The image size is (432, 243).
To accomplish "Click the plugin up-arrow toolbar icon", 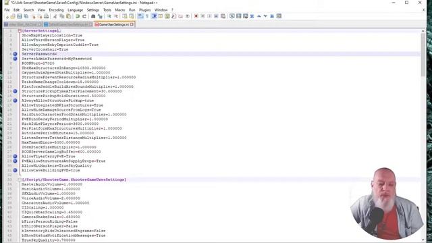I will (259, 16).
